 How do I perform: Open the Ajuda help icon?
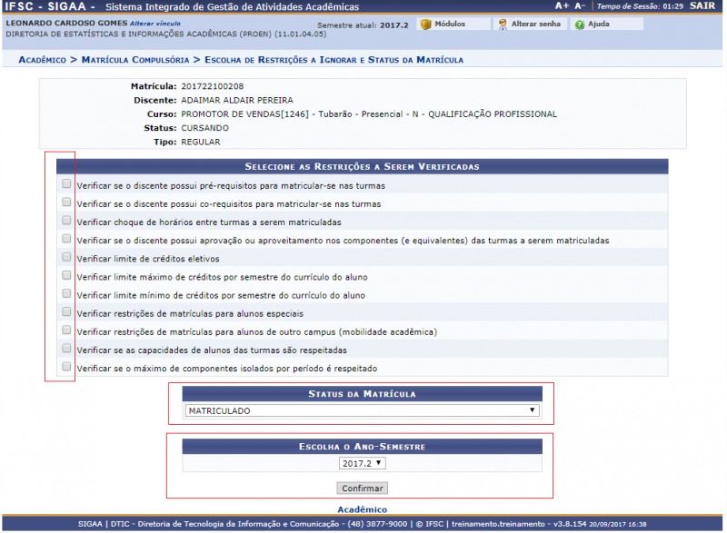[579, 24]
